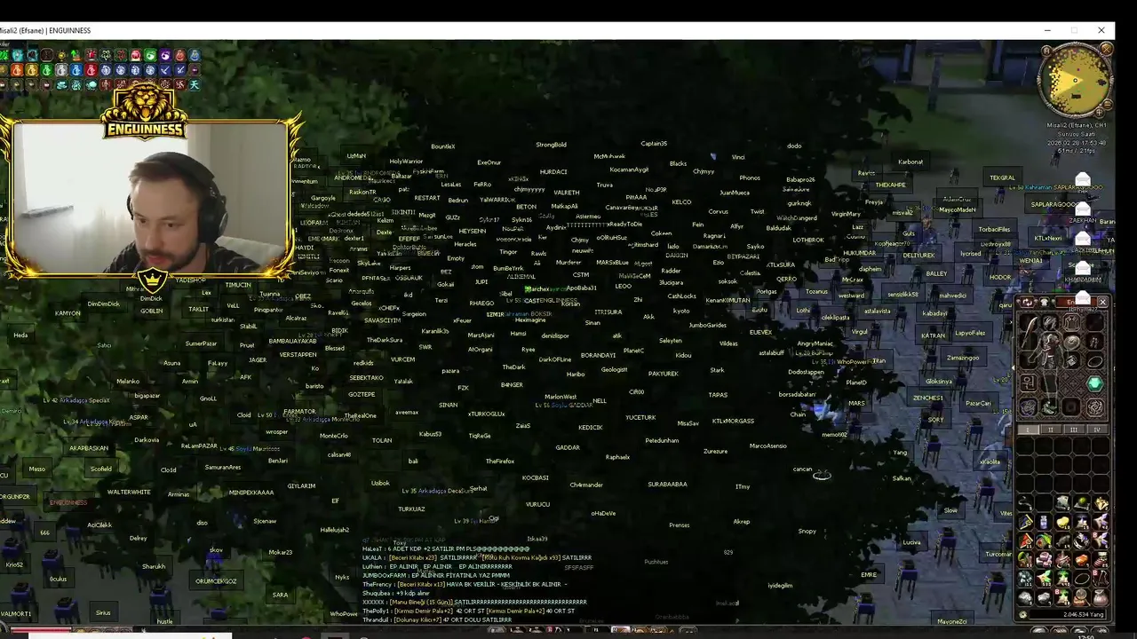Select the player named KOCBASI
Screen dimensions: 1137x639
click(x=535, y=477)
